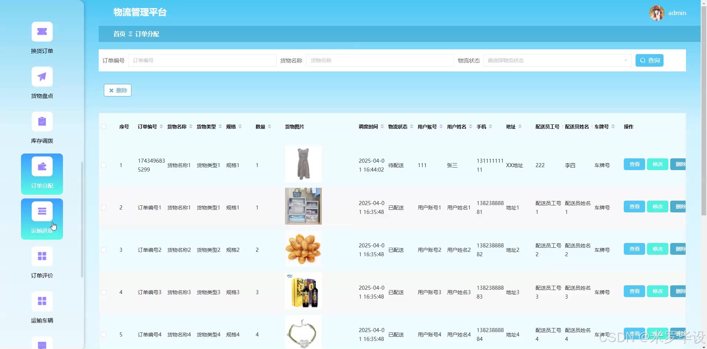Check the 订单编号1 row checkbox
The width and height of the screenshot is (707, 349).
coord(103,208)
